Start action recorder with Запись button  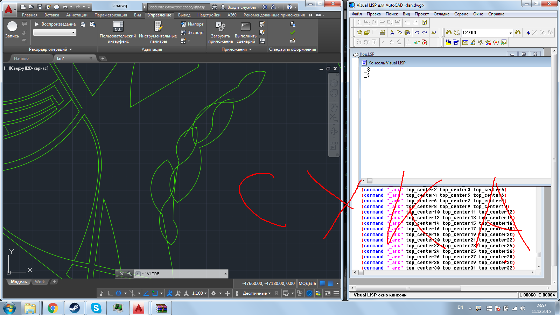12,29
